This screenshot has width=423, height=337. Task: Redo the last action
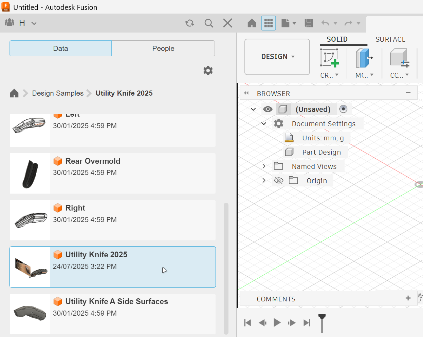click(348, 23)
